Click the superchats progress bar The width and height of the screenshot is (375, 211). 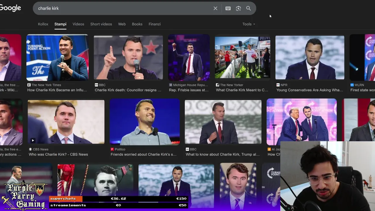[118, 199]
